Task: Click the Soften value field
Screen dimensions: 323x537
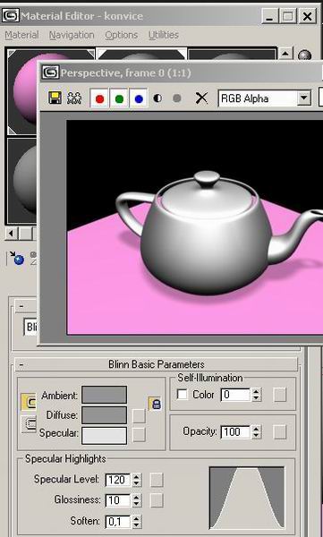Action: (x=118, y=521)
